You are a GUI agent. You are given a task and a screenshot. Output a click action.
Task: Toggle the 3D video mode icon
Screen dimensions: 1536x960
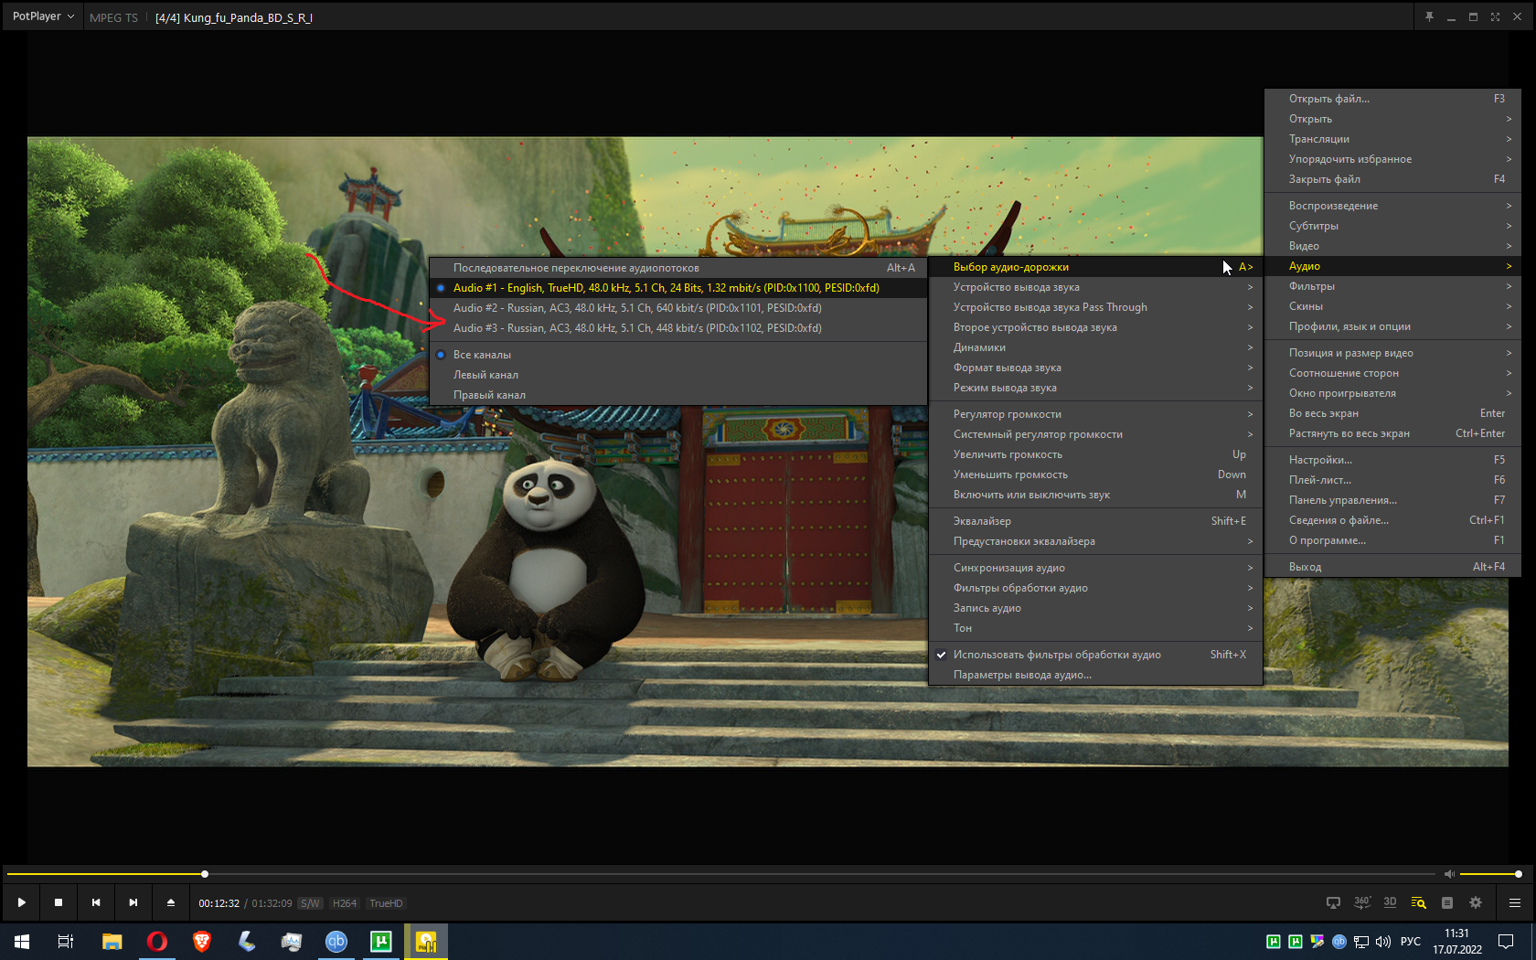[1390, 902]
